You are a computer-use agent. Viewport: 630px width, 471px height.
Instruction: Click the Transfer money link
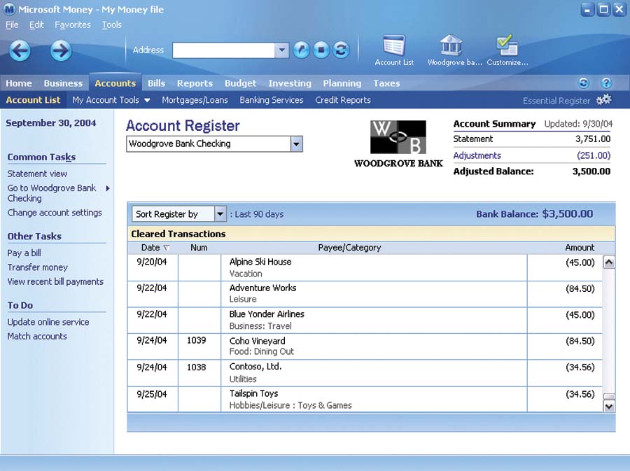[x=37, y=267]
